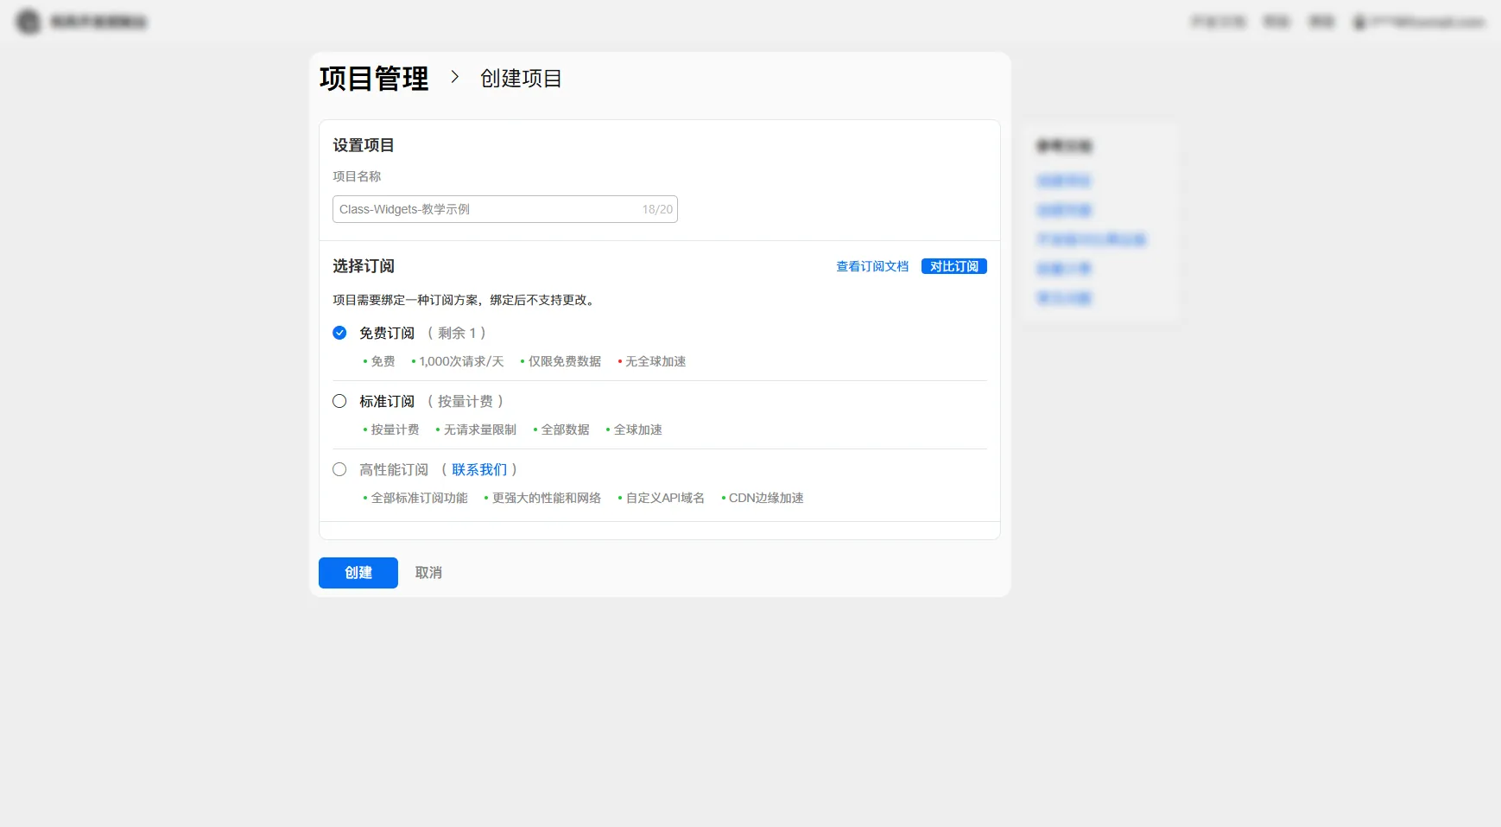1501x827 pixels.
Task: Navigate back via 项目管理 breadcrumb
Action: pyautogui.click(x=373, y=78)
